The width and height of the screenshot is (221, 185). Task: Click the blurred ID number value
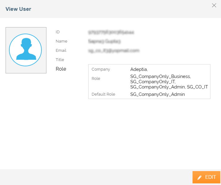click(111, 32)
